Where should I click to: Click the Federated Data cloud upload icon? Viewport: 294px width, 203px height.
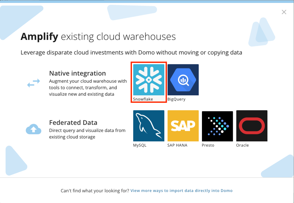coord(33,129)
